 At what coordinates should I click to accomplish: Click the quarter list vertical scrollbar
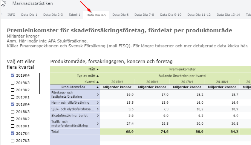[x=39, y=84]
